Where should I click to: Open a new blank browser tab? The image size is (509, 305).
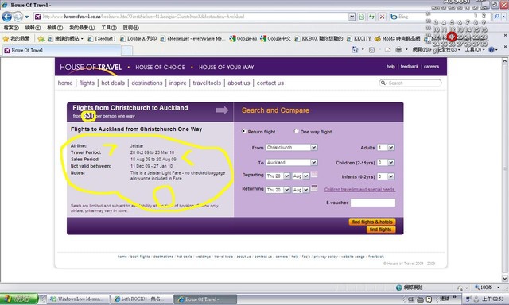[127, 50]
